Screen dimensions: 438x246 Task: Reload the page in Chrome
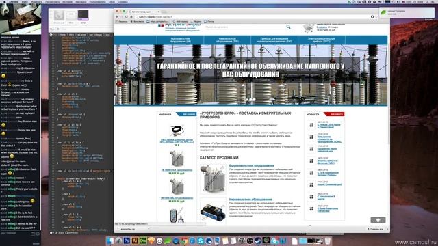[126, 17]
